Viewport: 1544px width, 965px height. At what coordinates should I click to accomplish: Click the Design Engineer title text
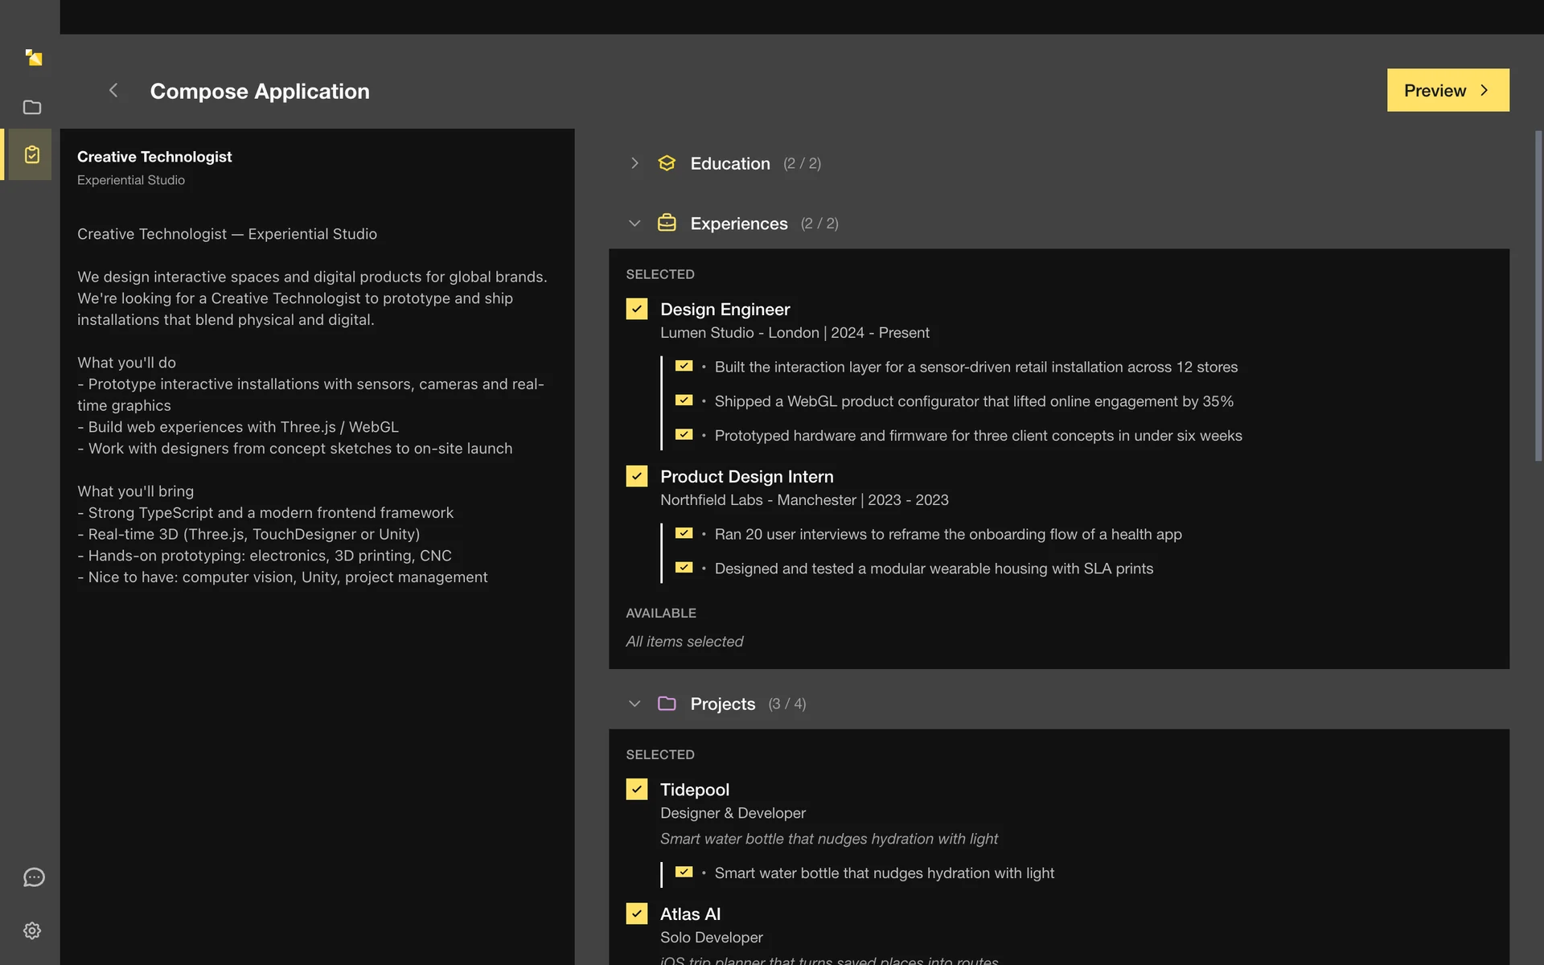(x=725, y=310)
